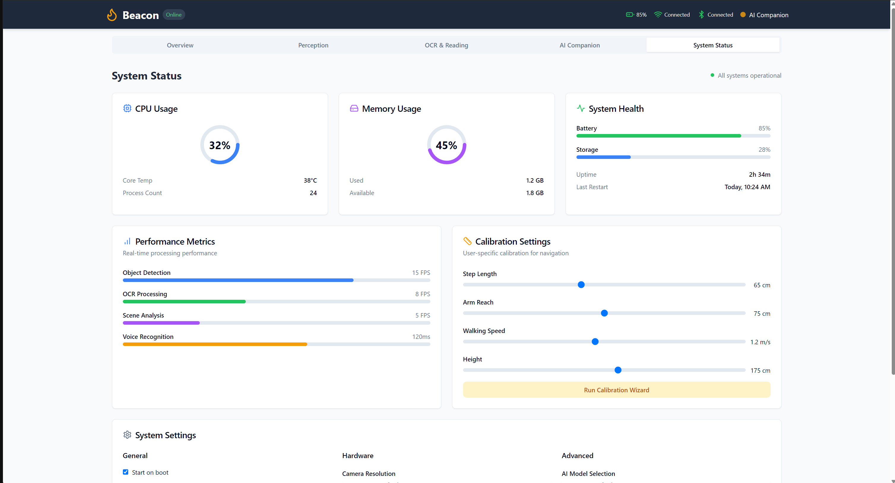895x483 pixels.
Task: Click the System Health pulse icon
Action: (581, 108)
